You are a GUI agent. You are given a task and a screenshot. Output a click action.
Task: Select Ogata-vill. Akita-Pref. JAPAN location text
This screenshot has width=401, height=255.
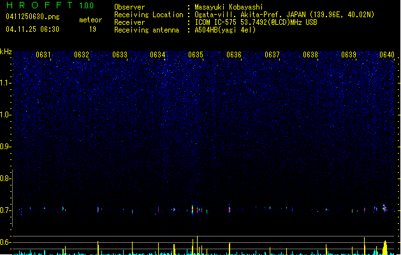coord(284,15)
